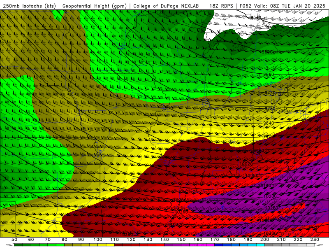Select the 220 kt scale label
Viewport: 329px width, 247px height.
pos(298,240)
